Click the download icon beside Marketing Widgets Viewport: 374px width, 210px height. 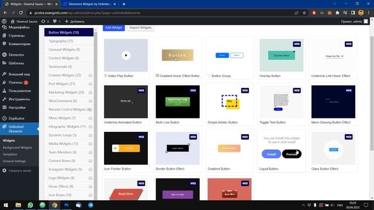pyautogui.click(x=90, y=92)
